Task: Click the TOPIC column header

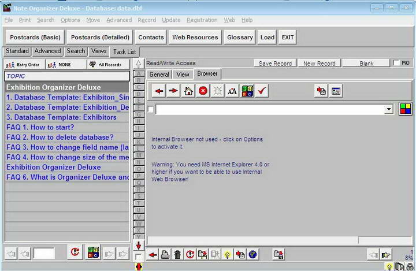Action: (x=67, y=76)
